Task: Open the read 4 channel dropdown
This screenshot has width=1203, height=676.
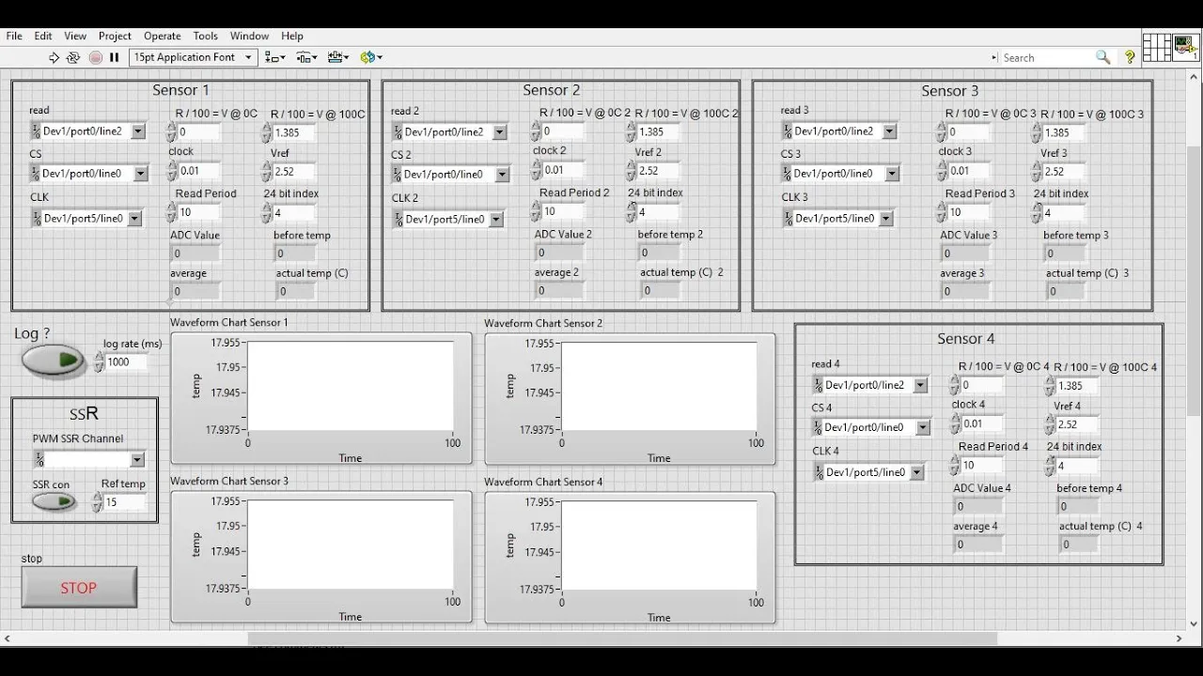Action: click(920, 385)
